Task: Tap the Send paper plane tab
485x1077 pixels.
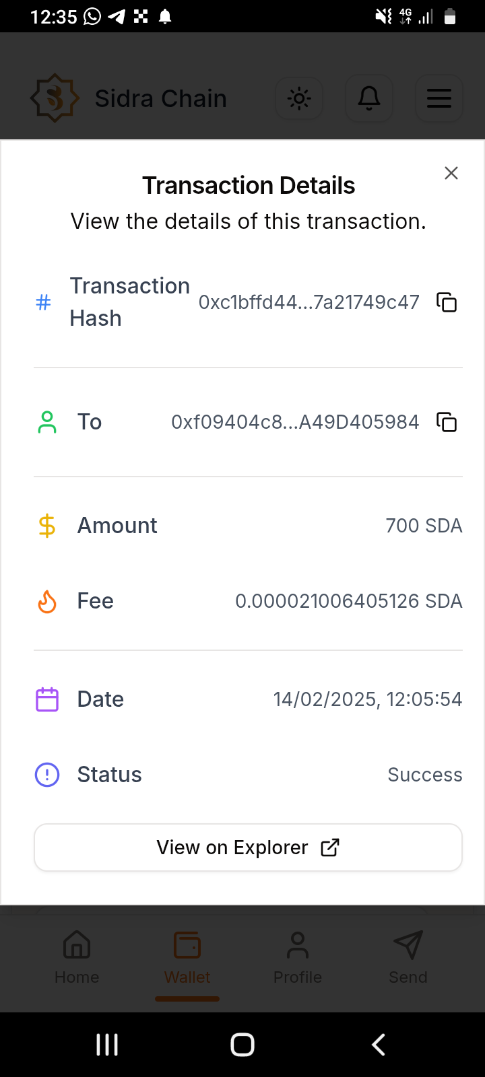Action: coord(408,957)
